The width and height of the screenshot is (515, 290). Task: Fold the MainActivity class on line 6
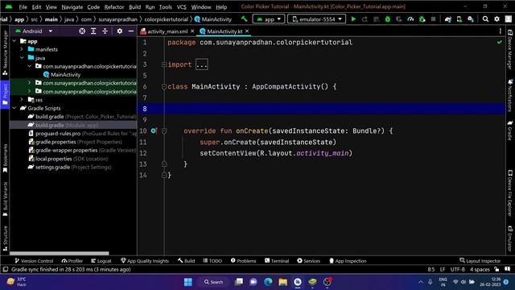[164, 87]
